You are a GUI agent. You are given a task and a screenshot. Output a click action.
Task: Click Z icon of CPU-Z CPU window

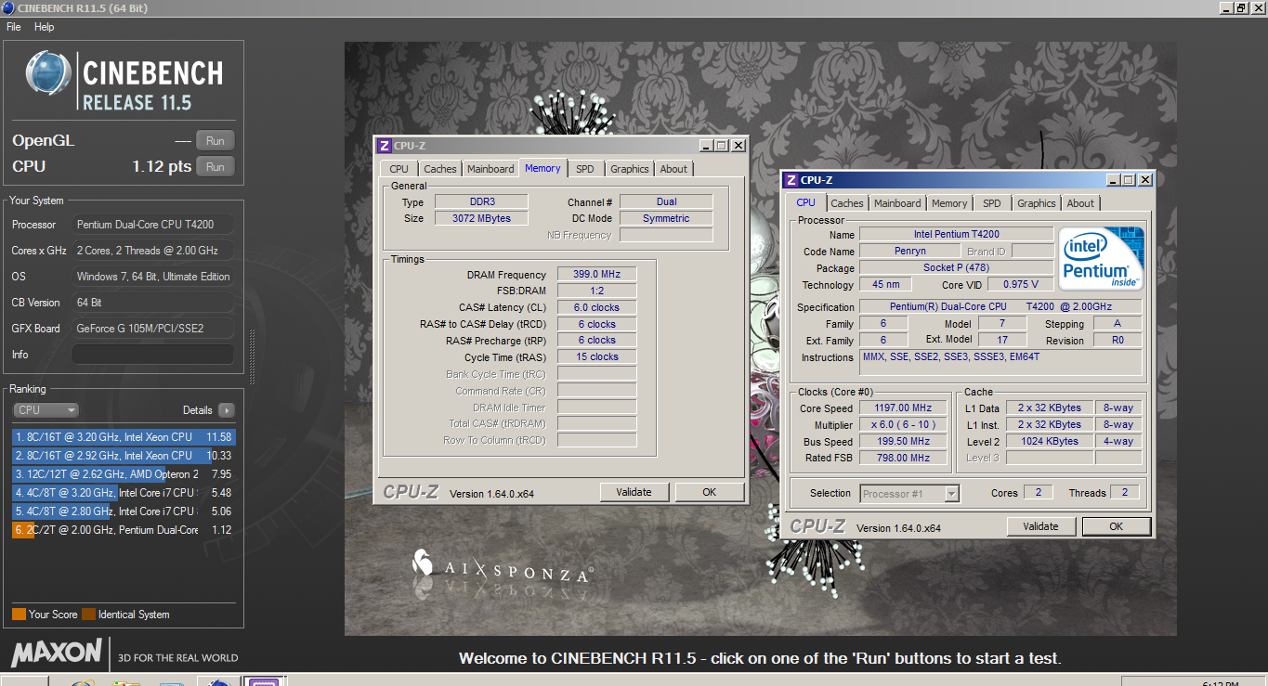click(x=791, y=180)
